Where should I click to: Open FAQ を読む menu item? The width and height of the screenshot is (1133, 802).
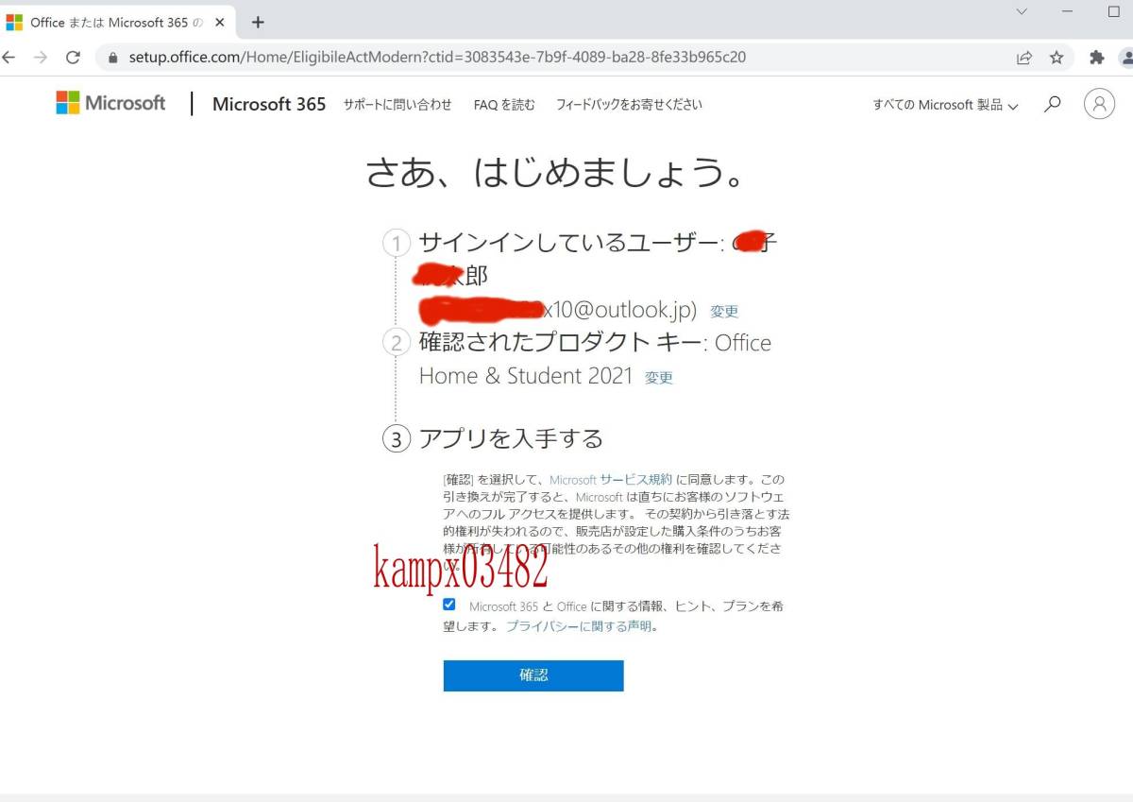504,105
